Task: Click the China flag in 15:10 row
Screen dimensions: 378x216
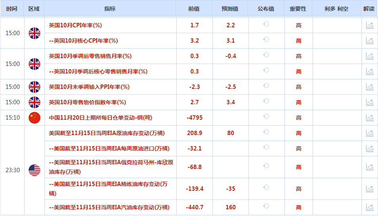Action: click(x=34, y=118)
